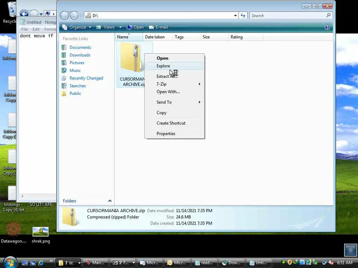This screenshot has height=268, width=358.
Task: Click the Views toolbar button
Action: [x=106, y=27]
